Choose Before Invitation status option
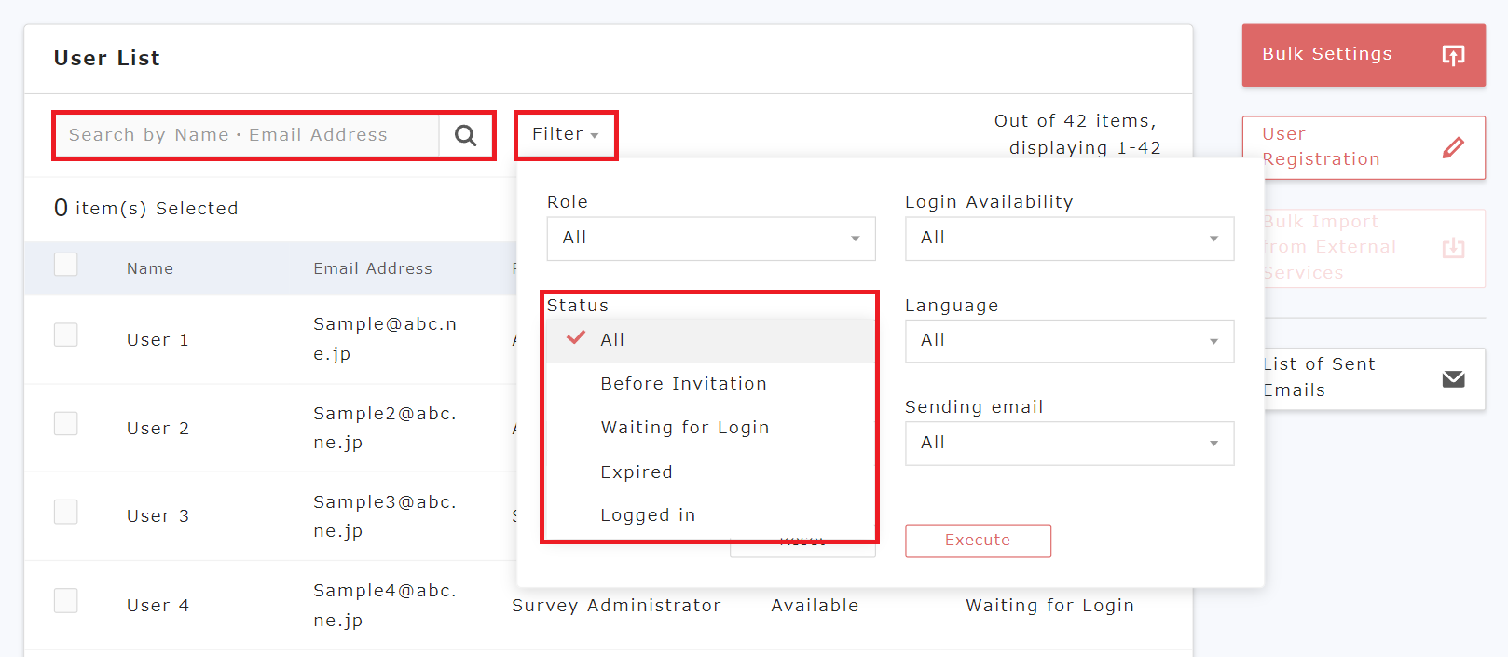Viewport: 1508px width, 657px height. 683,384
